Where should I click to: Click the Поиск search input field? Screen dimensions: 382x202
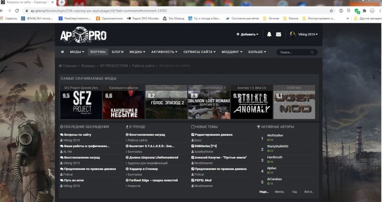293,52
